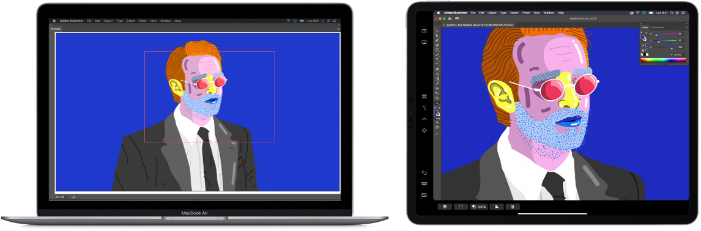701x231 pixels.
Task: Tap the 100% opacity Touch Bar button
Action: [x=478, y=207]
